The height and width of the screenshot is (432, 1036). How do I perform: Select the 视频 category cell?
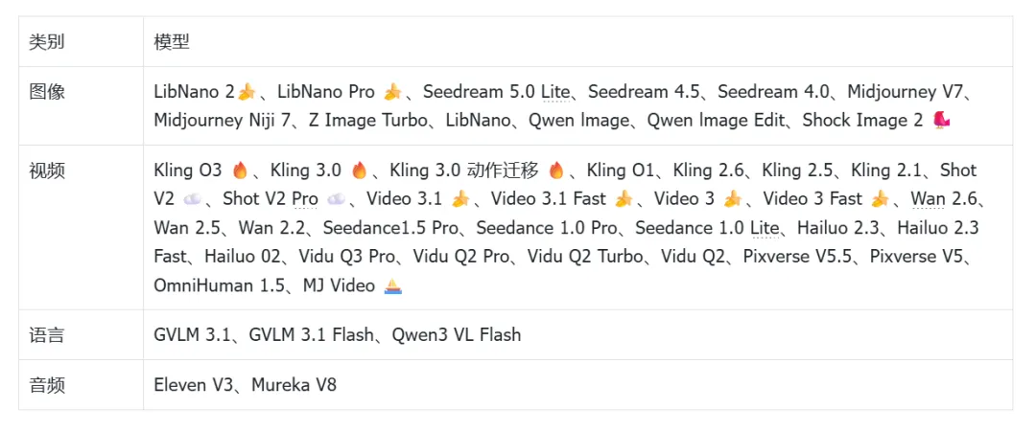(81, 228)
